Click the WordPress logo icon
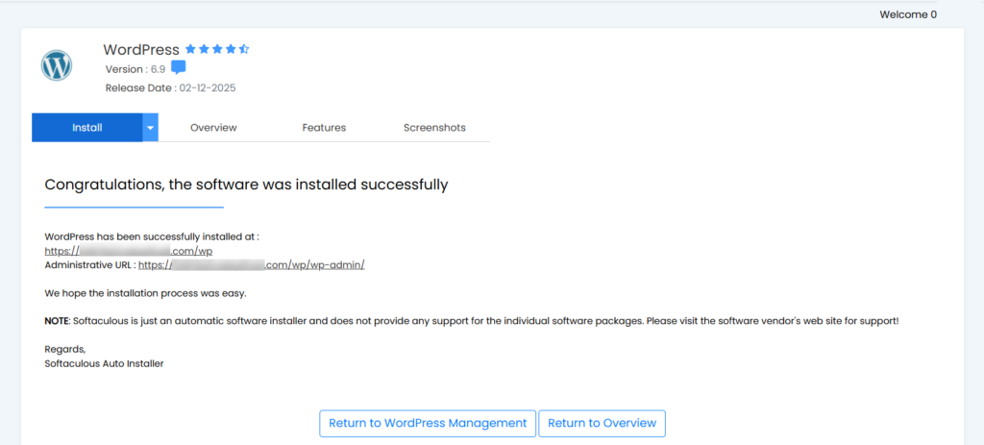The image size is (984, 445). 57,66
